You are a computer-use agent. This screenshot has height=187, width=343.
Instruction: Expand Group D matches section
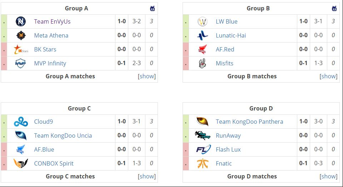pyautogui.click(x=329, y=176)
